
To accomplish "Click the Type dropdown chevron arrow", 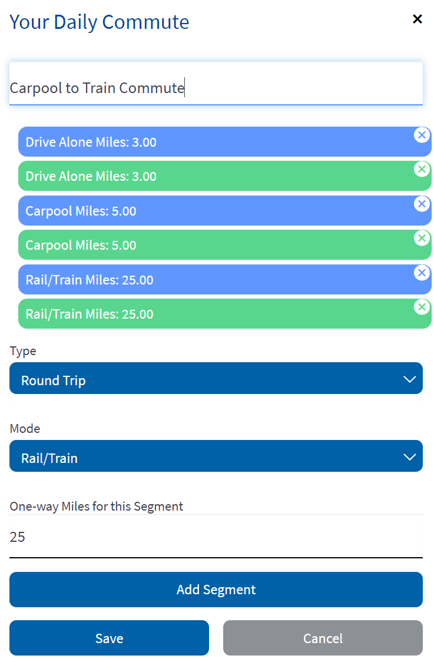I will [x=409, y=379].
